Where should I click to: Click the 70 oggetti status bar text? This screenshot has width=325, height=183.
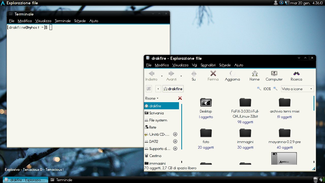point(170,168)
